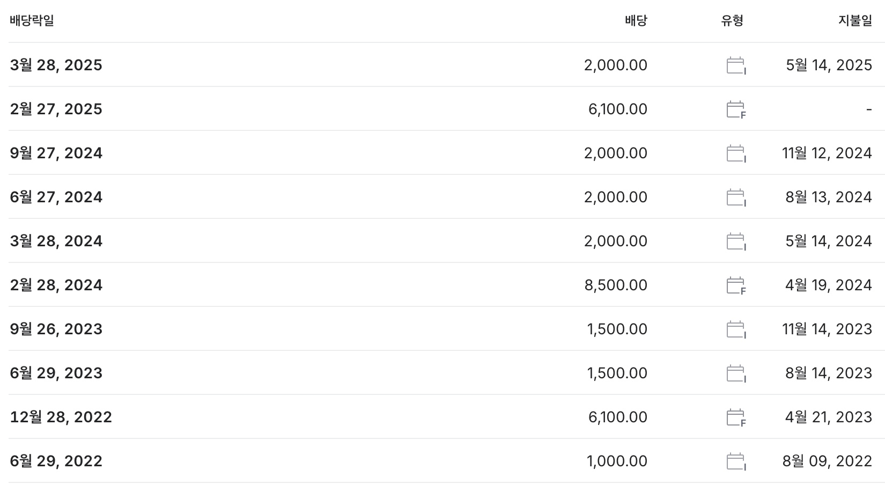Click the type icon for 9월 26, 2023
The height and width of the screenshot is (484, 885).
735,329
